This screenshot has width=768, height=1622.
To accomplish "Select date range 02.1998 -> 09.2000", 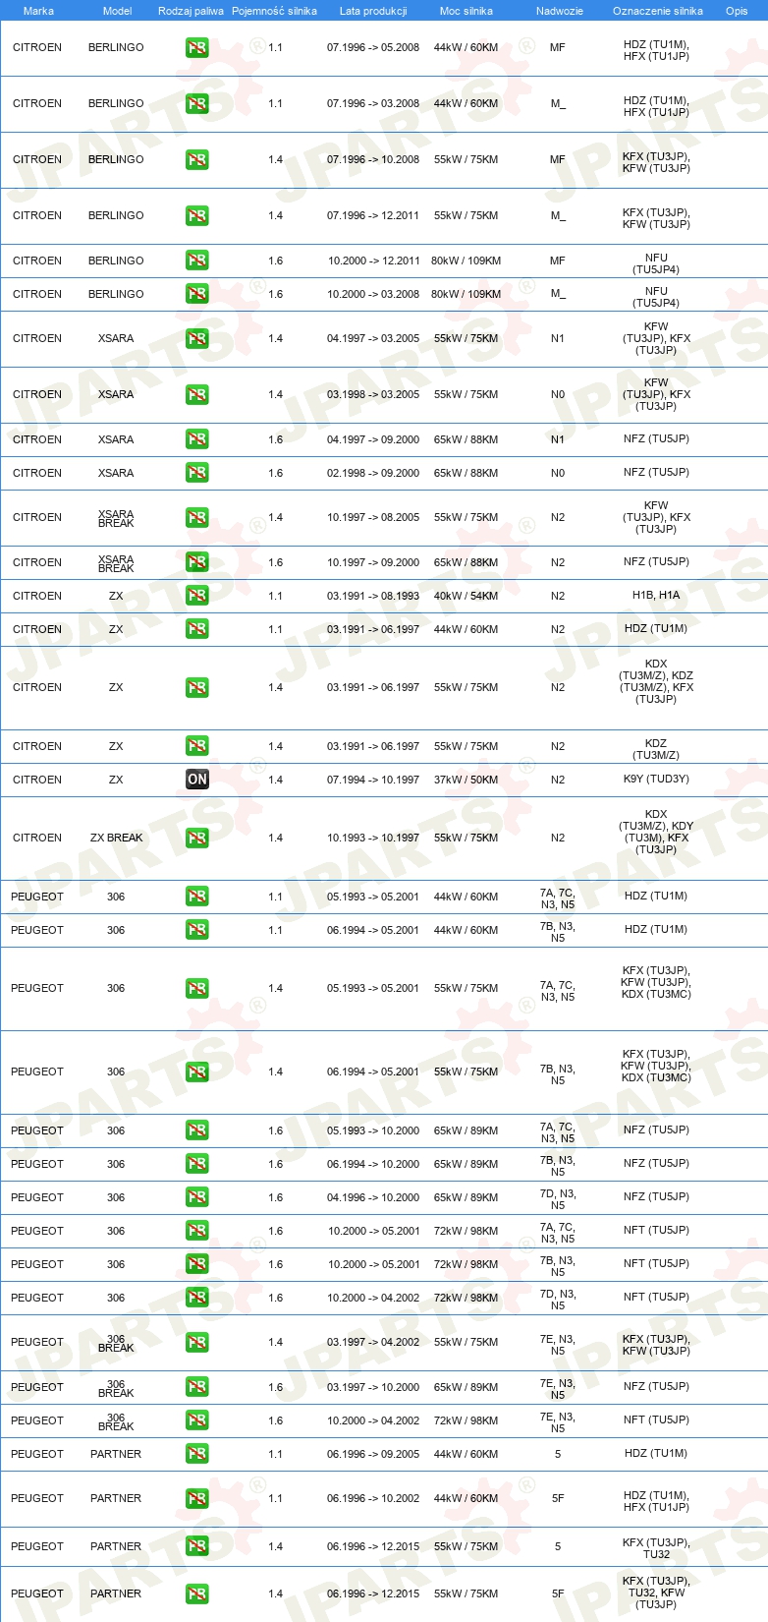I will click(x=373, y=473).
